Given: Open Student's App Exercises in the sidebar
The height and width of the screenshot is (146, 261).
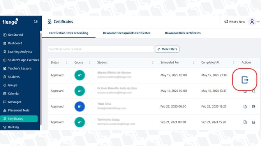Looking at the screenshot, I should tap(21, 60).
